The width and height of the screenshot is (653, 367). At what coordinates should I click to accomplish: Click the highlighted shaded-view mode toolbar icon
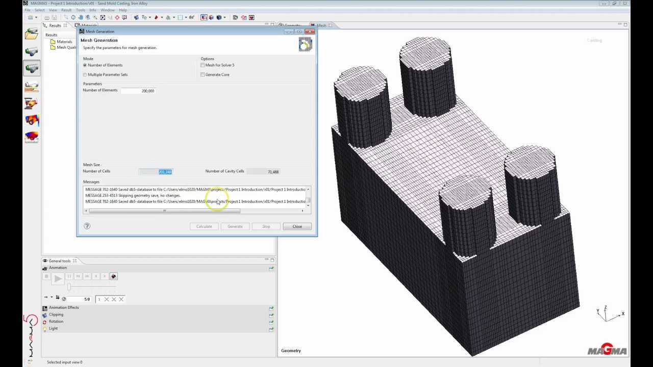click(x=203, y=17)
